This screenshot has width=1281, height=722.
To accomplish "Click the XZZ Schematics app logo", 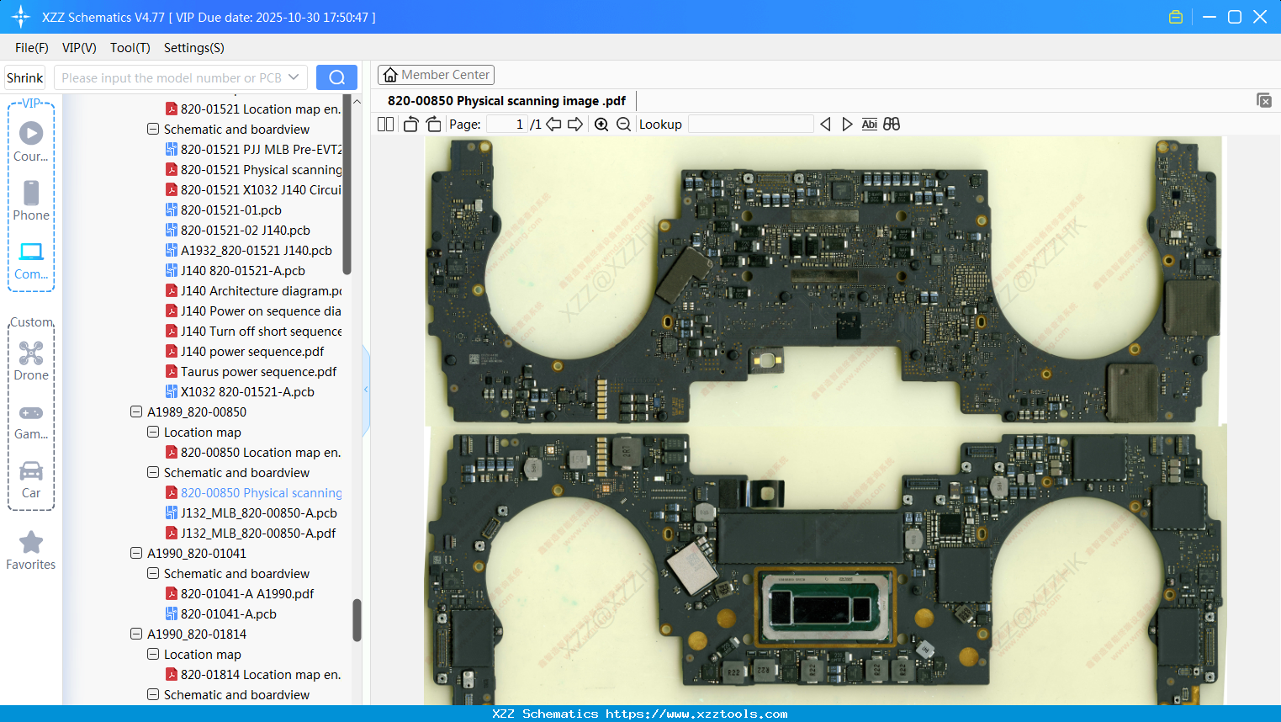I will tap(20, 17).
